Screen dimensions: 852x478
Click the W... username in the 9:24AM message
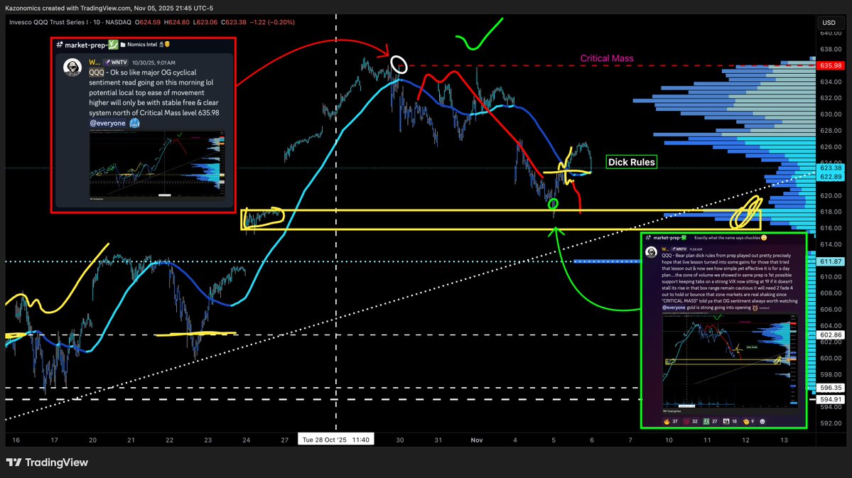pos(665,249)
